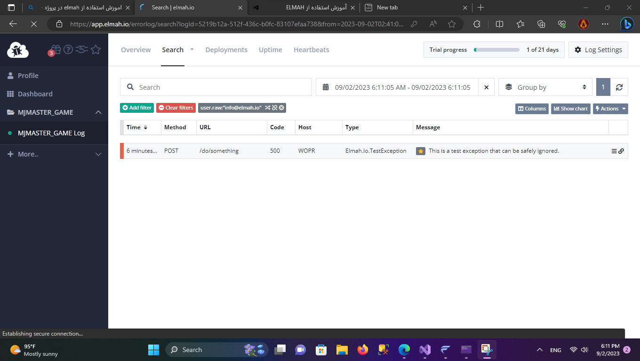
Task: Select the Search tab in elmah.io
Action: point(173,50)
